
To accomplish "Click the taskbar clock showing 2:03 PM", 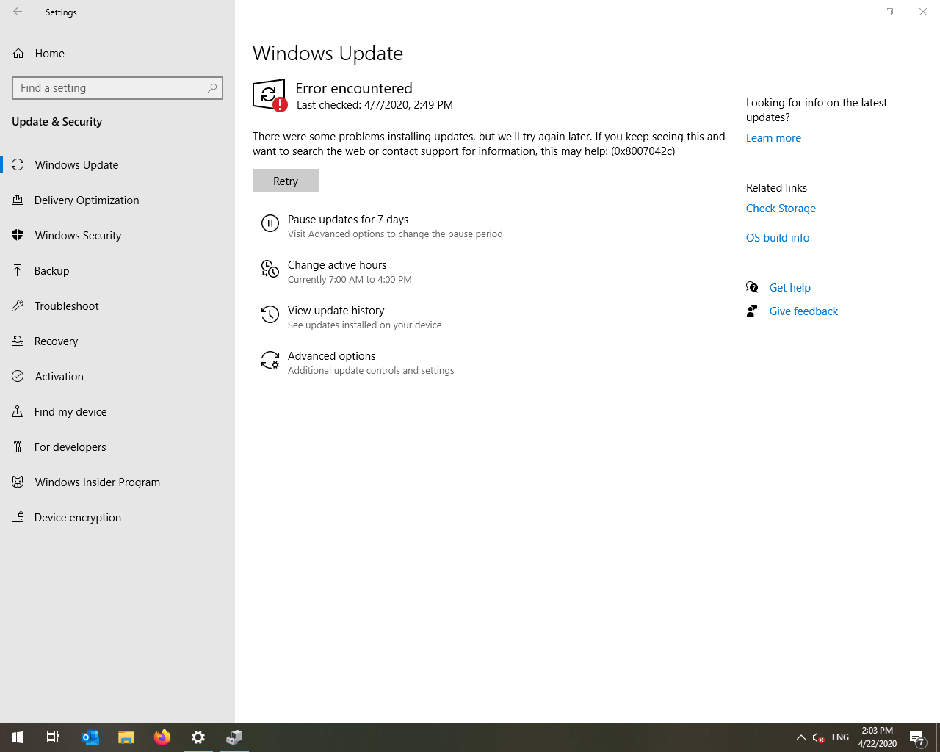I will (878, 737).
